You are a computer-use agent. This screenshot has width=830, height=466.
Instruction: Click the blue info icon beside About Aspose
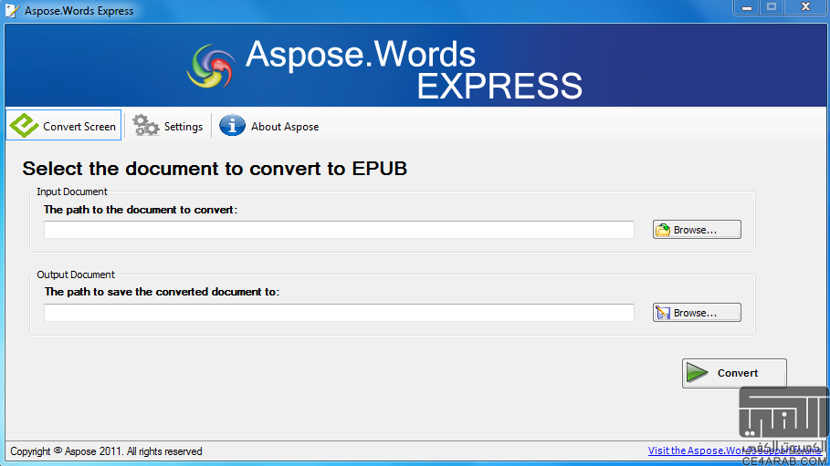pos(232,125)
